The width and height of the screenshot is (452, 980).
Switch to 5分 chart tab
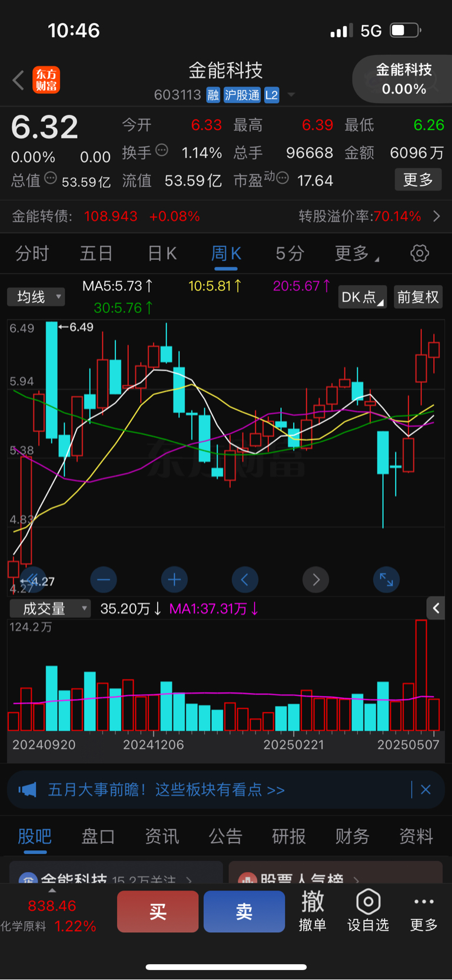[x=290, y=253]
